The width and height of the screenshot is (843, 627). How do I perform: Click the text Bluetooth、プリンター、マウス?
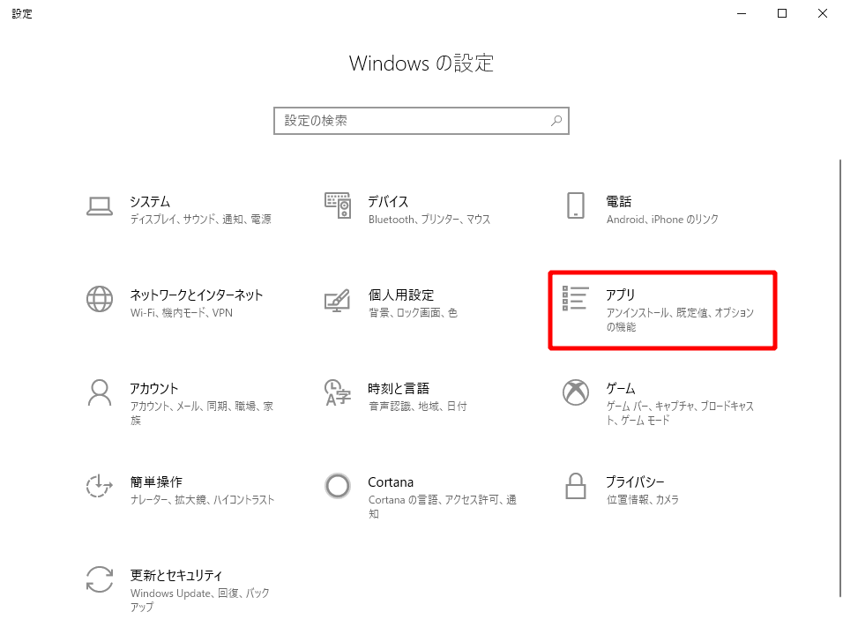[429, 220]
